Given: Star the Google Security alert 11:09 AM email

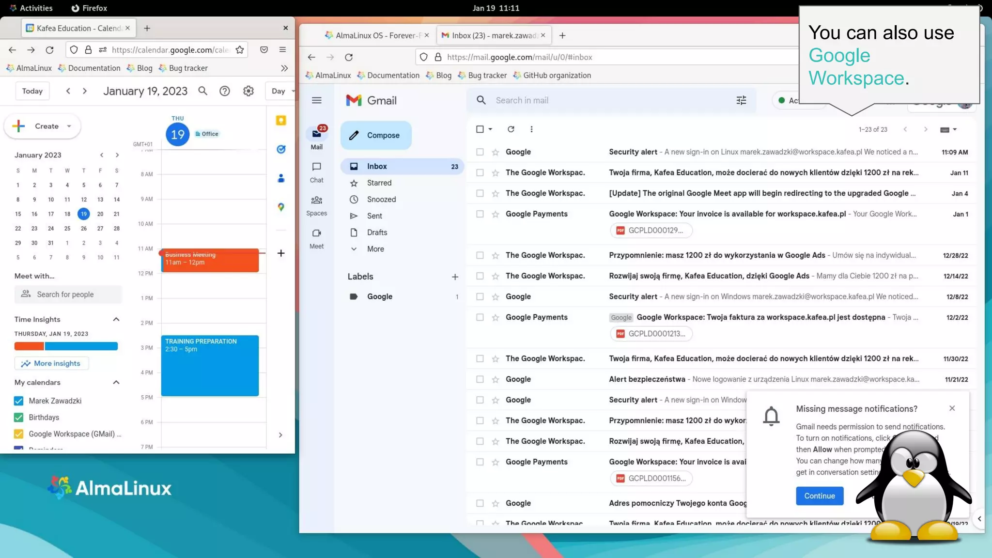Looking at the screenshot, I should (496, 152).
